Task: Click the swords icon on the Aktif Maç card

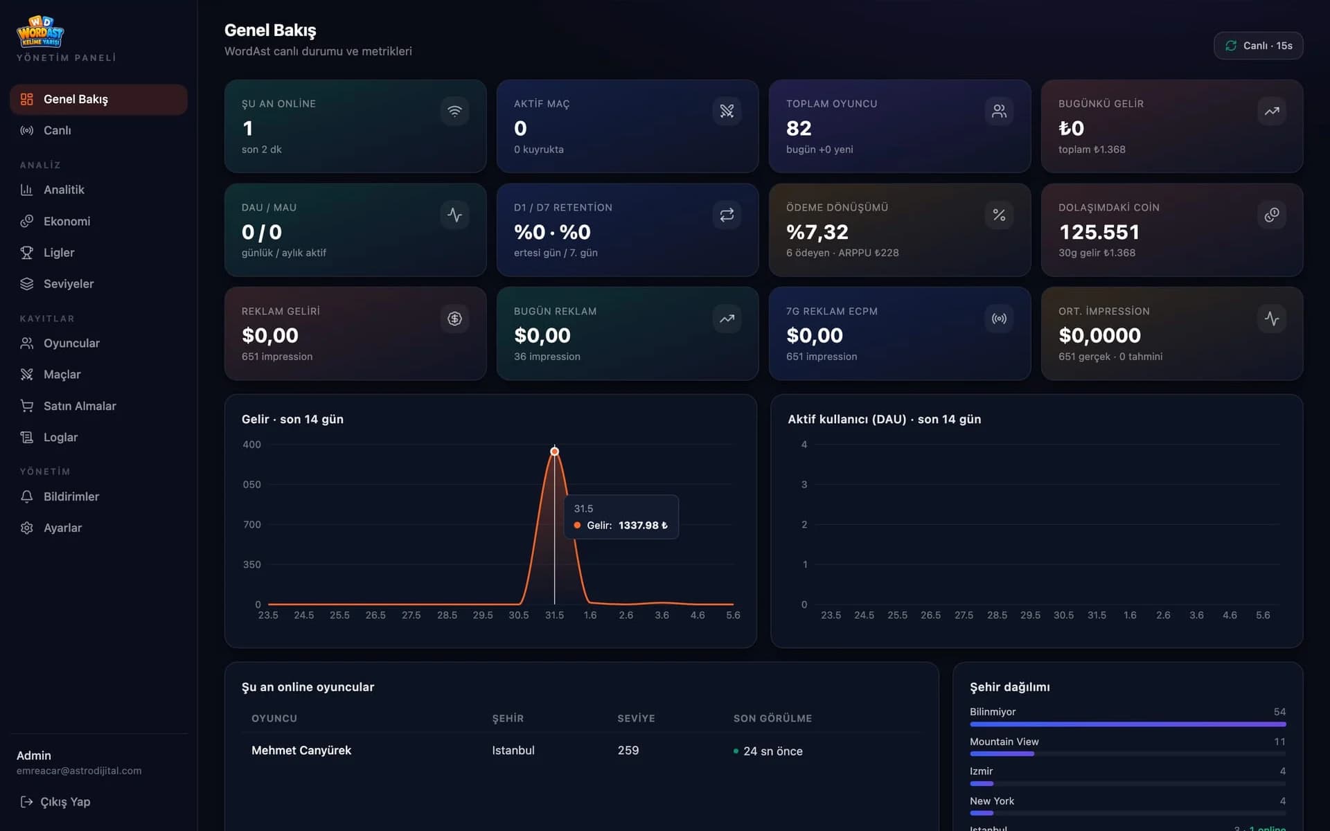Action: tap(727, 111)
